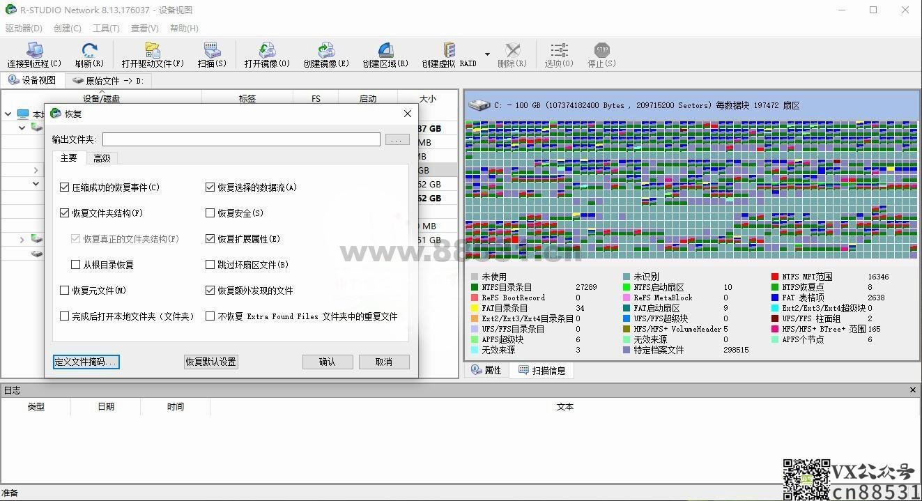Screen dimensions: 922x501
Task: Open dropdown arrow next to 创建虚拟 RAID
Action: 487,54
